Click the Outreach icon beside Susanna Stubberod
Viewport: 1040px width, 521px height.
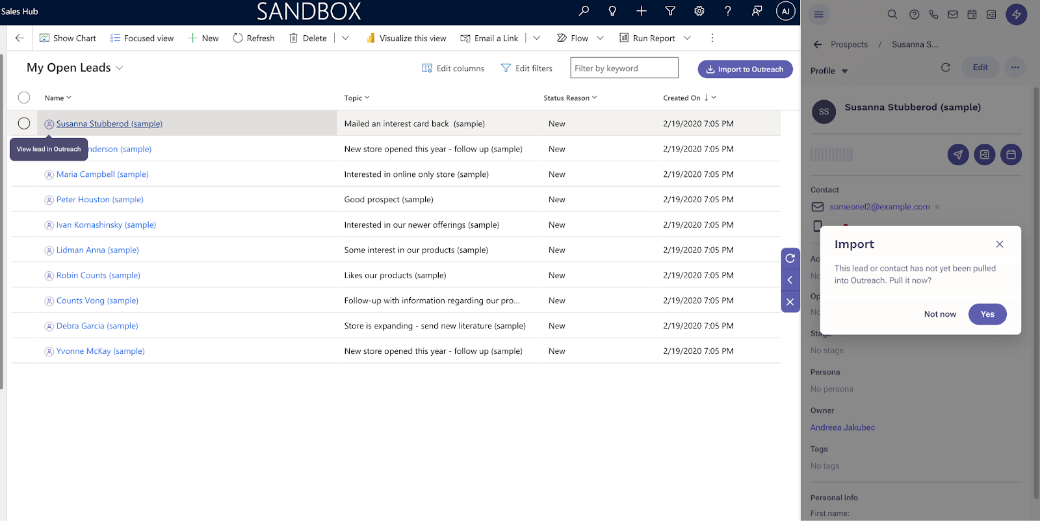tap(49, 124)
